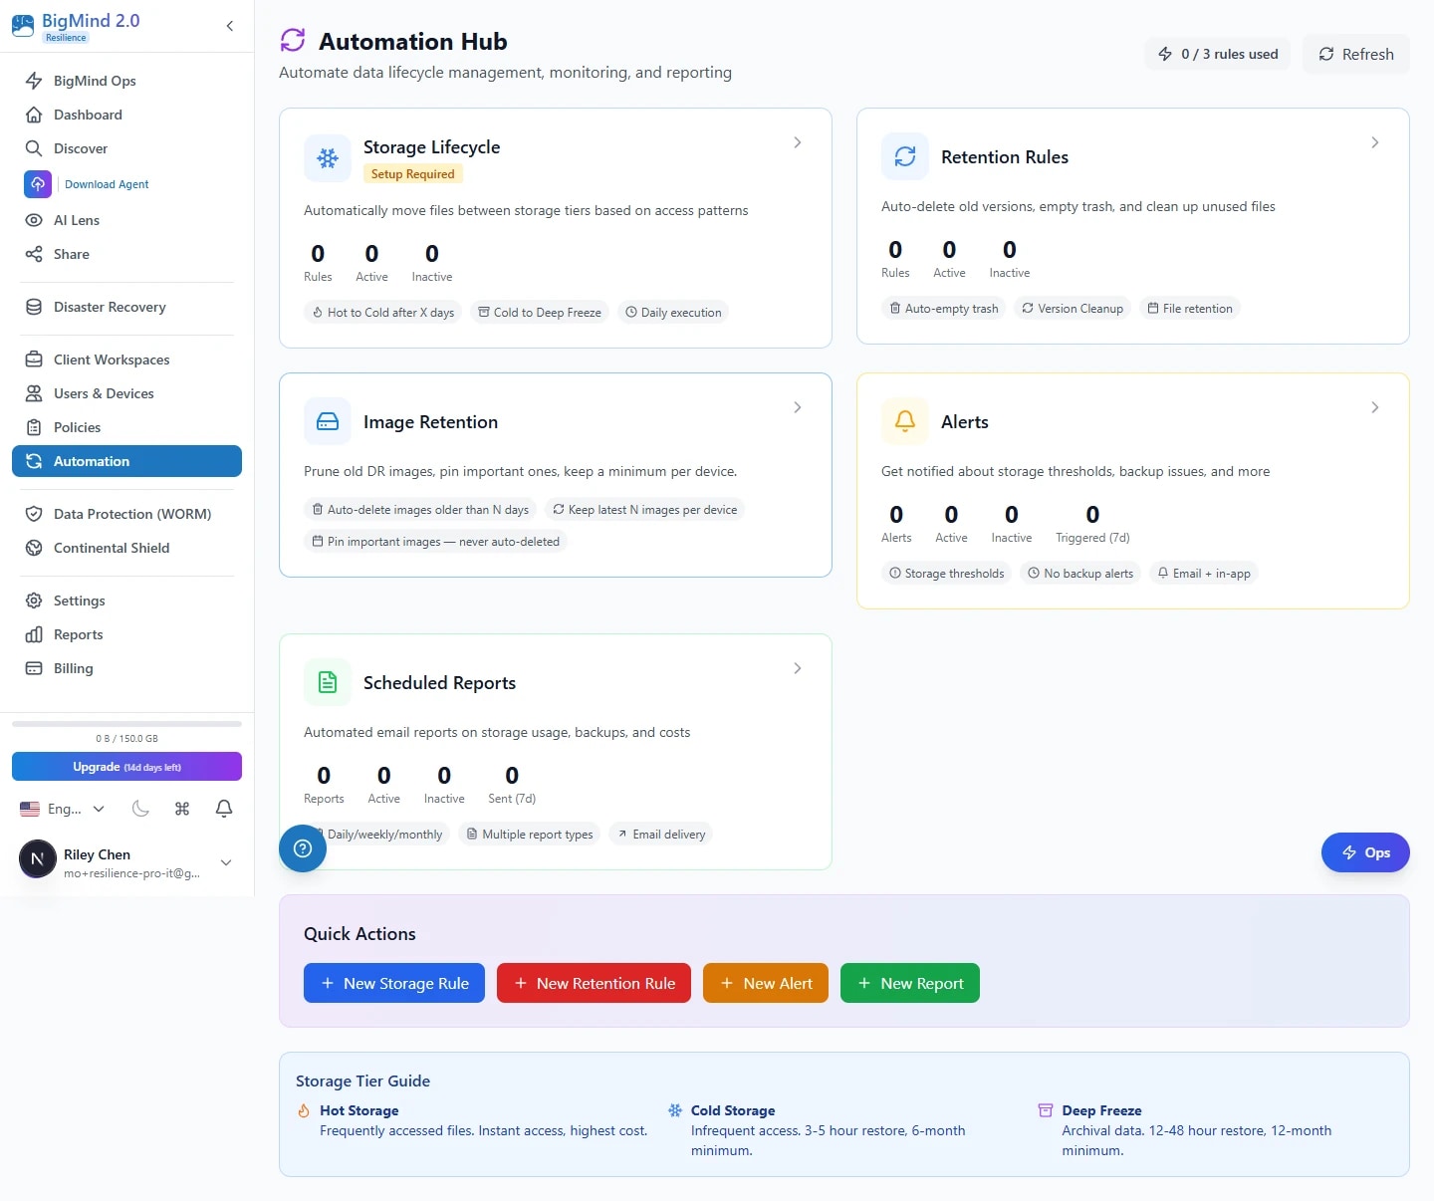Click the New Report button
This screenshot has width=1434, height=1201.
(x=910, y=983)
